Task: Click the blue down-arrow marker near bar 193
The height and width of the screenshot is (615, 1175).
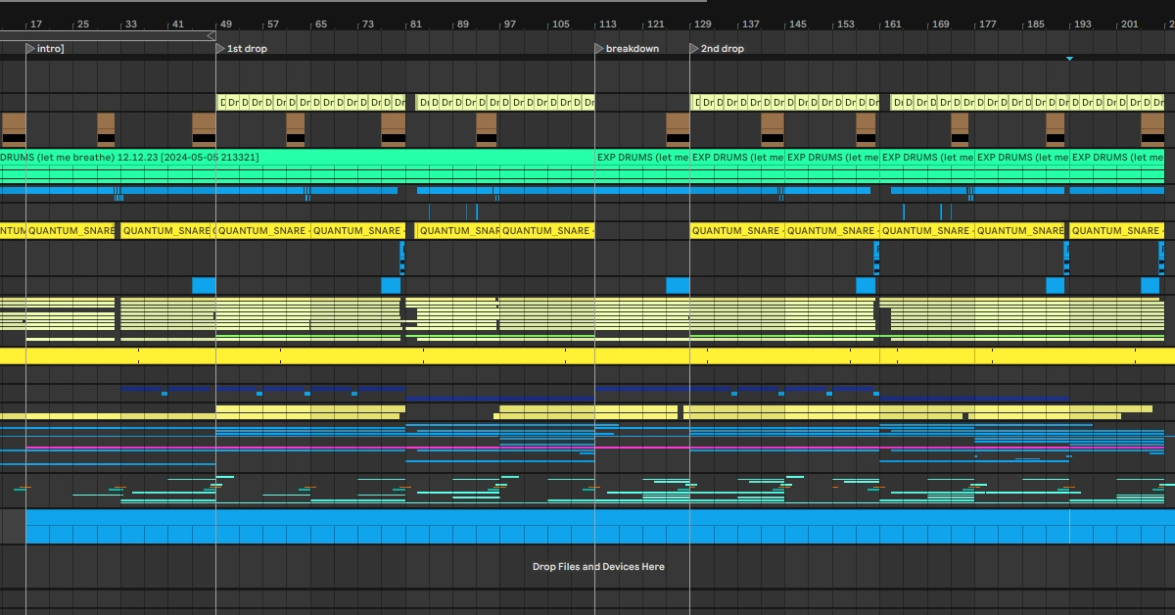Action: pos(1069,58)
